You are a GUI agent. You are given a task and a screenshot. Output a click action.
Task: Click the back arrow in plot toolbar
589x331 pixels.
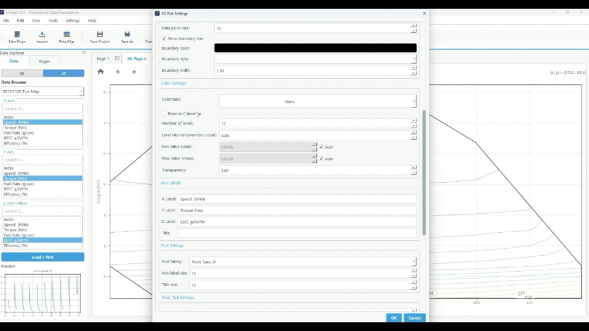click(x=118, y=72)
